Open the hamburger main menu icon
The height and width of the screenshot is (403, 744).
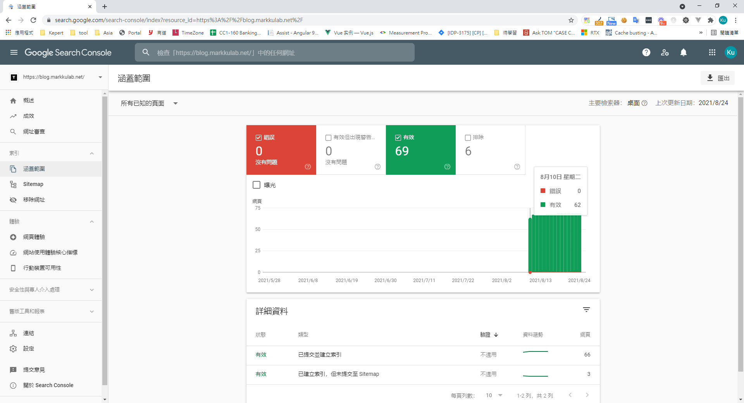coord(14,52)
